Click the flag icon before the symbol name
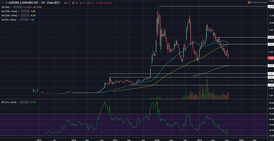 coord(6,3)
